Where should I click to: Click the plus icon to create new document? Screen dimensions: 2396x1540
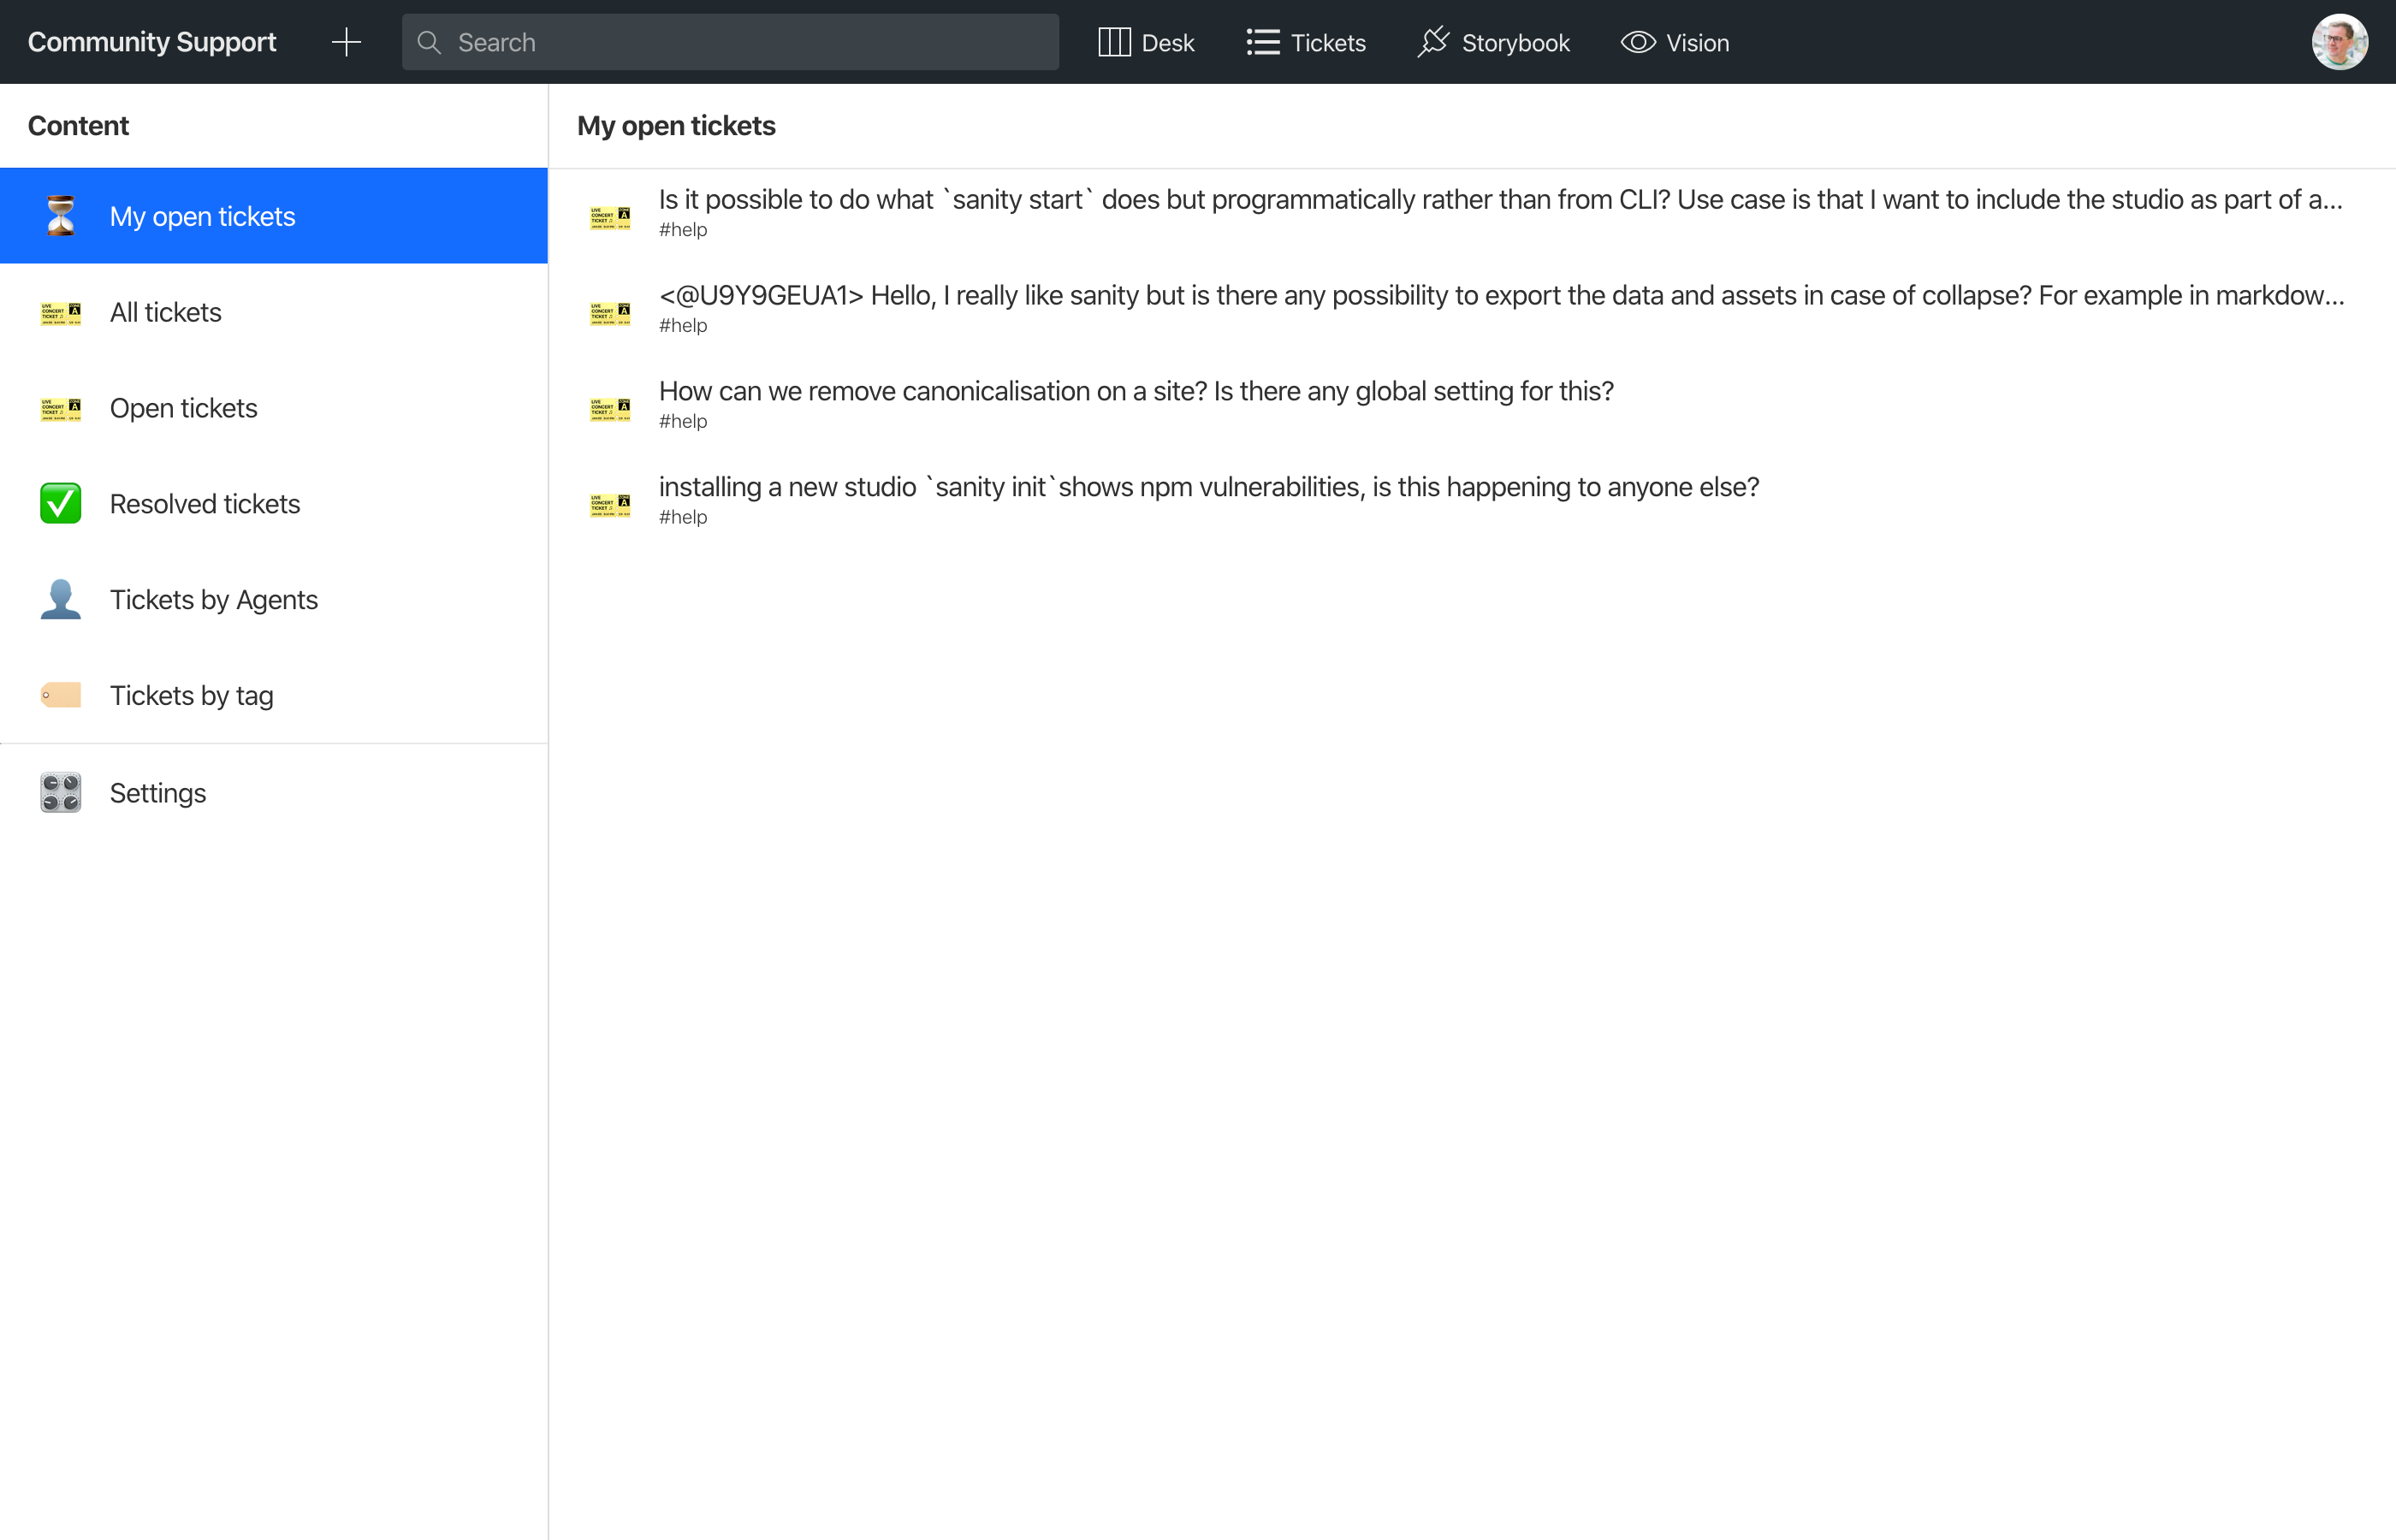point(346,42)
